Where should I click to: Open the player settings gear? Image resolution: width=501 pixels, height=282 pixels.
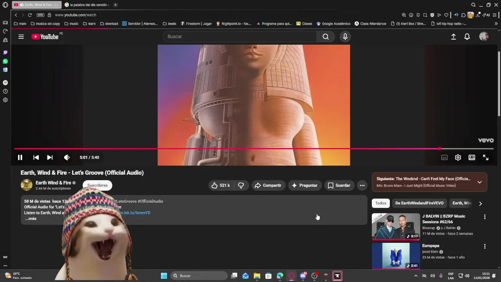(458, 157)
